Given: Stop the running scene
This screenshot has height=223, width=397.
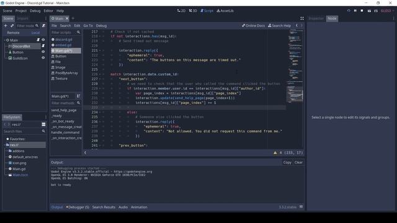Looking at the screenshot, I should (362, 11).
